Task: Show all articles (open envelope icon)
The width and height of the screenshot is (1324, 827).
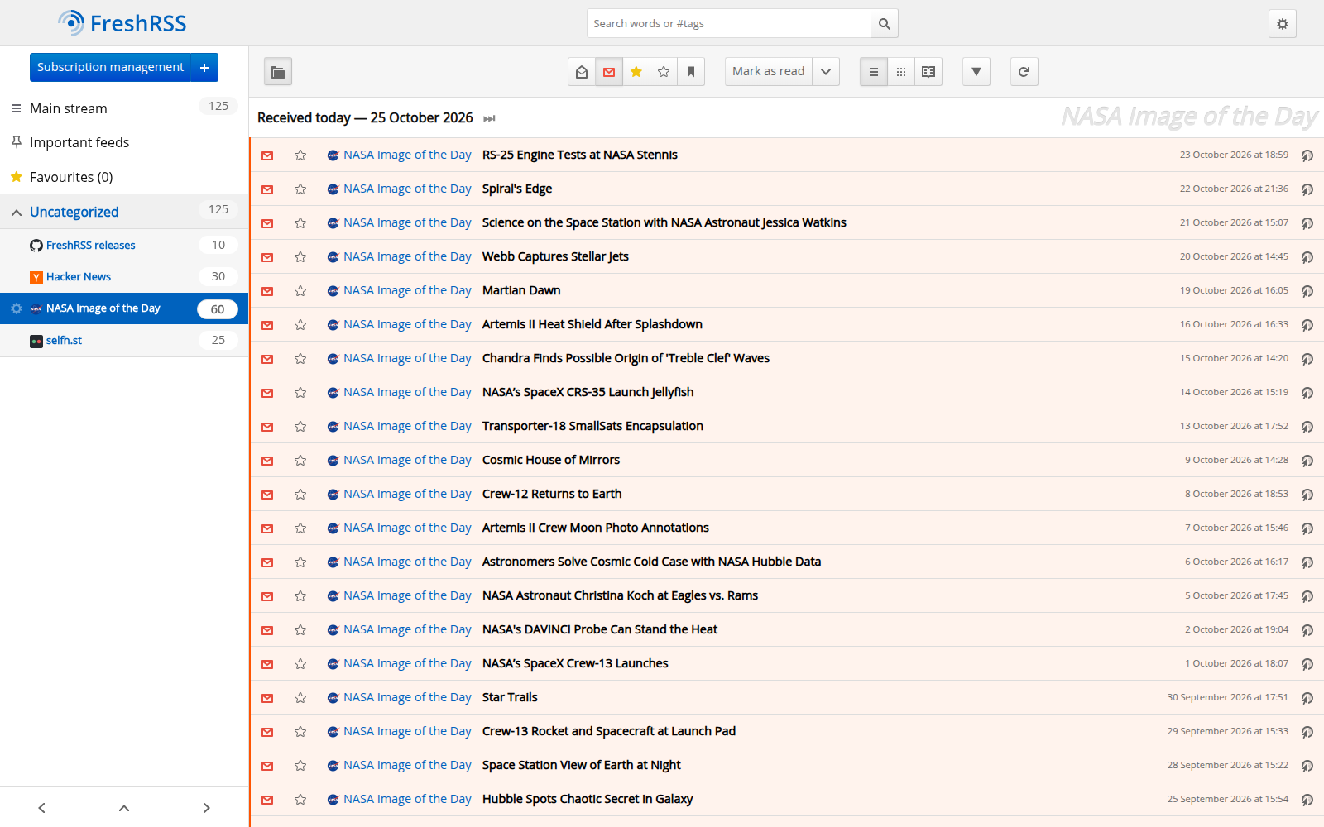Action: coord(582,72)
